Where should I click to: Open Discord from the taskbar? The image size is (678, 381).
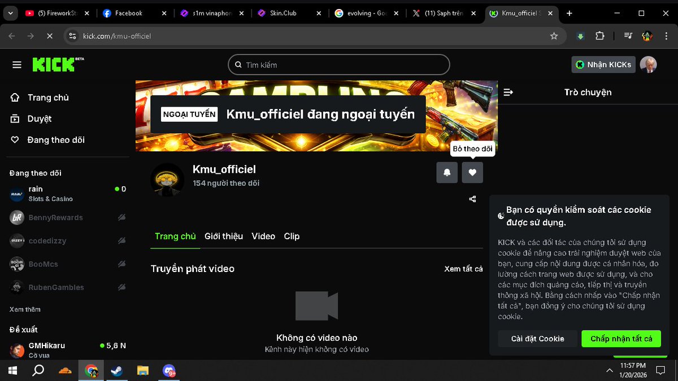click(x=169, y=370)
